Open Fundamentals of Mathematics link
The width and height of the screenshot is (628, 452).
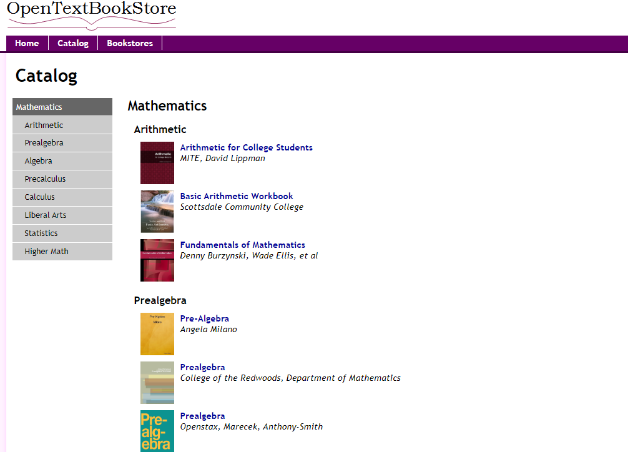(x=242, y=245)
